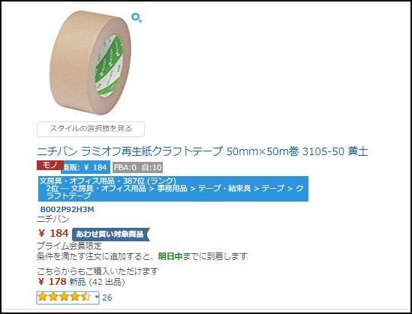Click the FBA:0 自:10 gray badge
The width and height of the screenshot is (412, 314).
(137, 167)
